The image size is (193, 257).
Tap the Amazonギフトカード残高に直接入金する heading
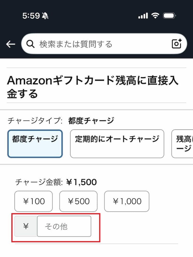point(92,87)
